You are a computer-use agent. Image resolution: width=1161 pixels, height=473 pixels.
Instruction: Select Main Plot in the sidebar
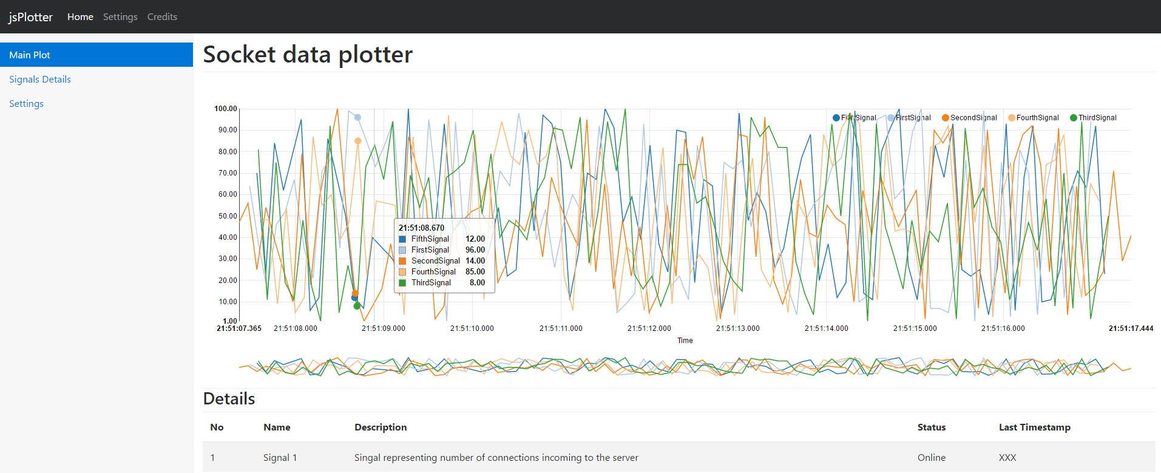(x=96, y=55)
